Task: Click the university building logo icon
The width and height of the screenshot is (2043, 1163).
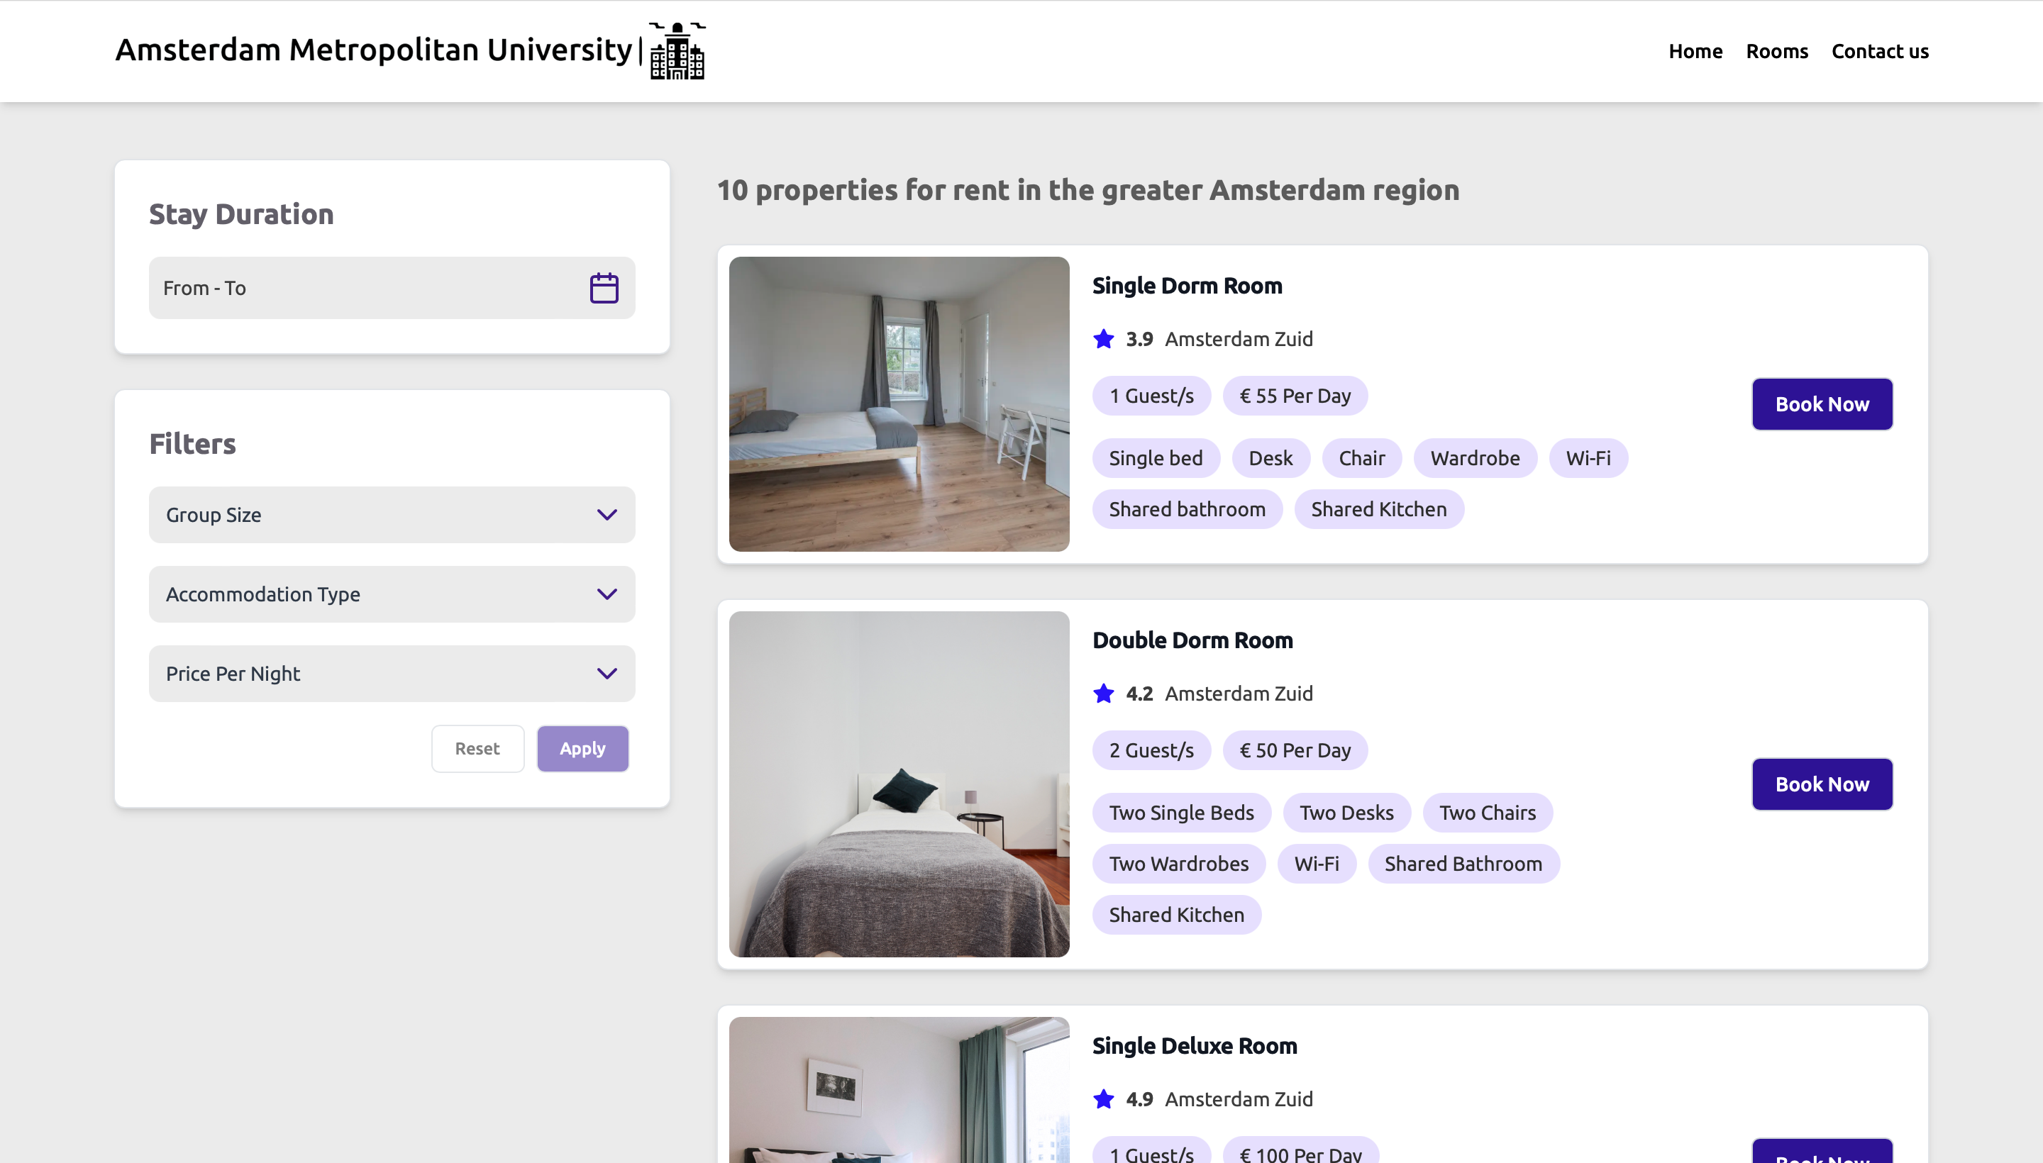Action: [677, 51]
